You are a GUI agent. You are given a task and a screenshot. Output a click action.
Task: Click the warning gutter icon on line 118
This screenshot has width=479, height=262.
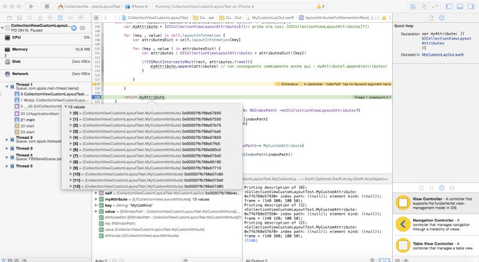[x=94, y=84]
